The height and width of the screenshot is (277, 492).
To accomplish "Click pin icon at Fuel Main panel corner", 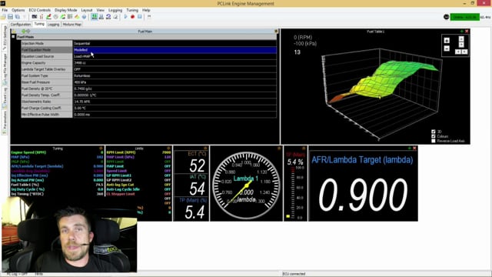I will pos(276,31).
